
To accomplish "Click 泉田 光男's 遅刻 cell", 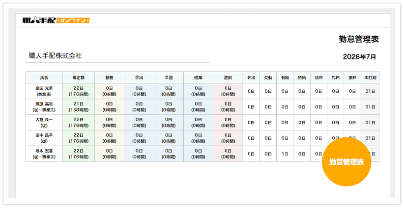I will pos(228,91).
